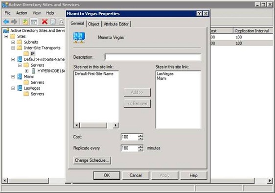Click the Subnets folder icon

[x=19, y=42]
